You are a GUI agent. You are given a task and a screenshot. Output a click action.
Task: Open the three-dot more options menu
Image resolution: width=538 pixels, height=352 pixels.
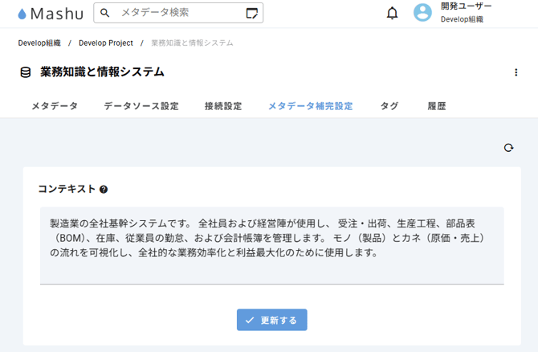pyautogui.click(x=516, y=72)
